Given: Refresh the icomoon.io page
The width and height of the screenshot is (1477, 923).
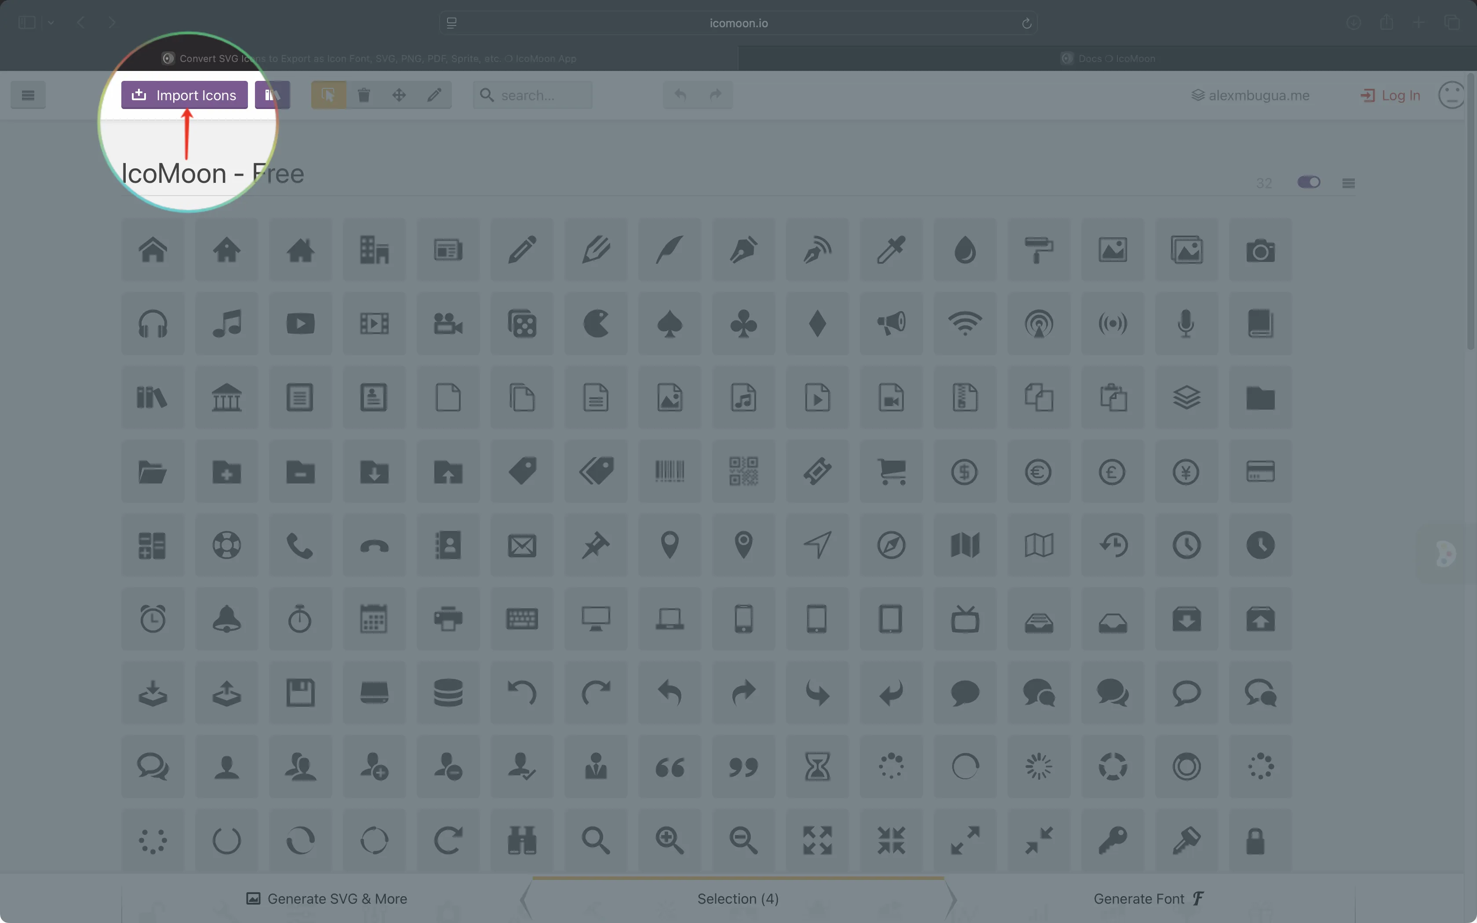Looking at the screenshot, I should coord(1026,23).
